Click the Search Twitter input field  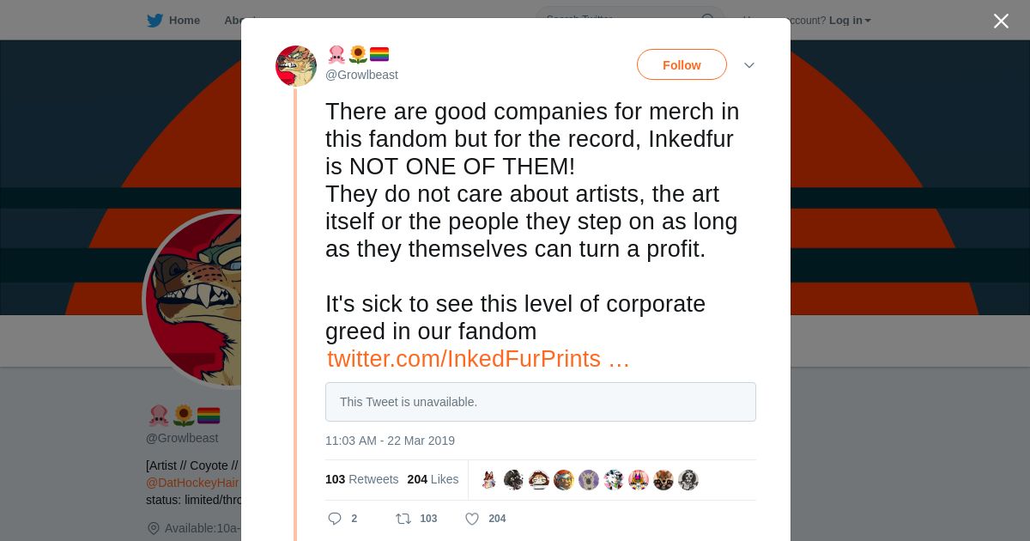(618, 20)
